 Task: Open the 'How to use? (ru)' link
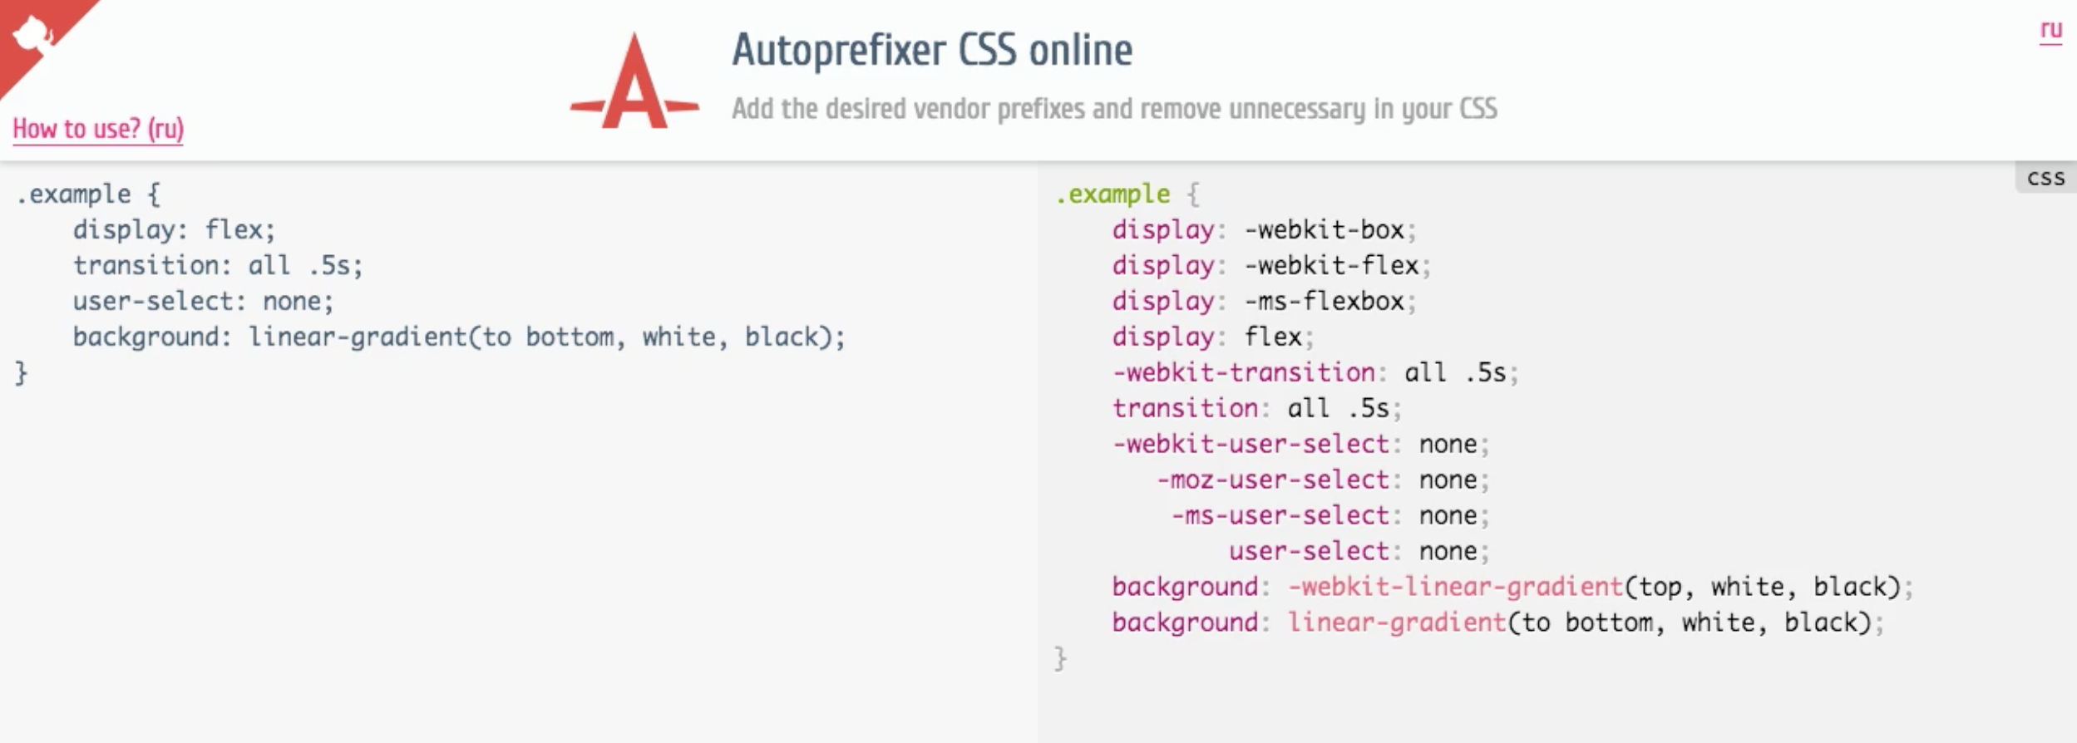click(x=98, y=129)
